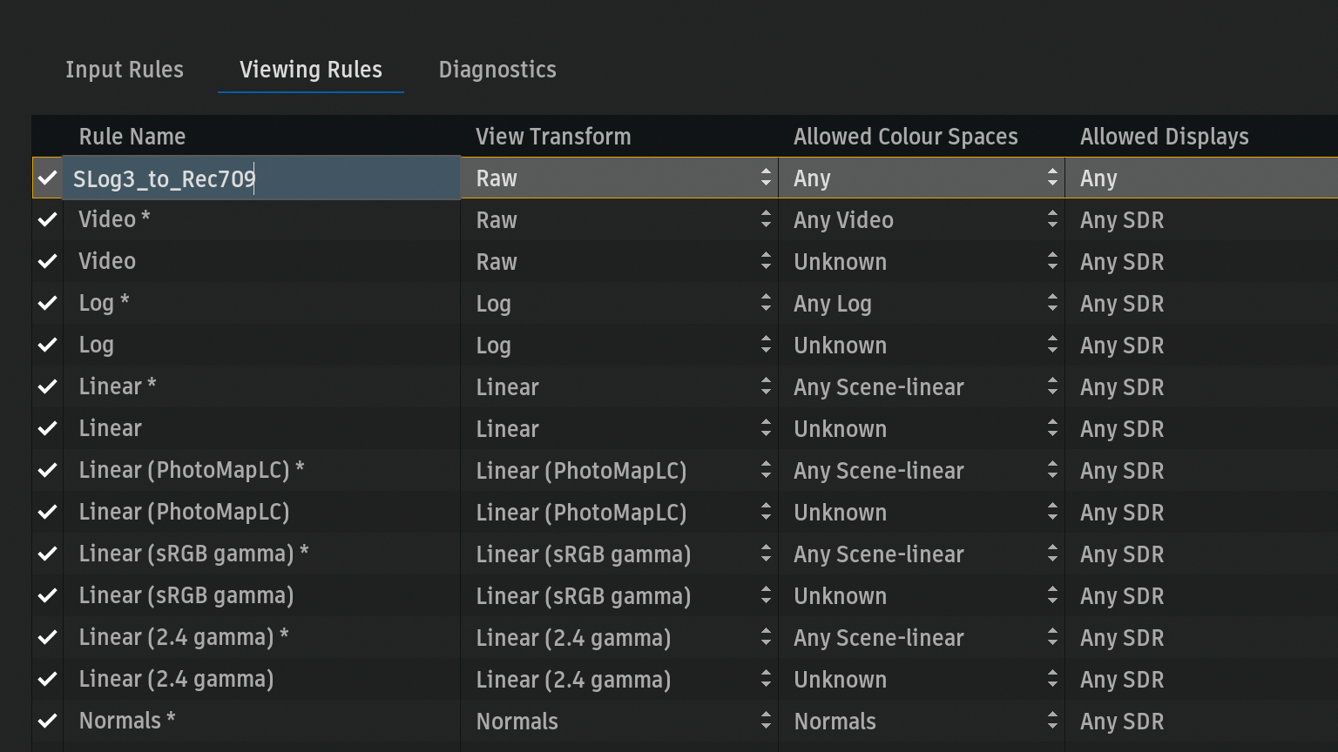The image size is (1338, 752).
Task: Select the Linear (sRGB gamma) rule name without asterisk
Action: (186, 595)
